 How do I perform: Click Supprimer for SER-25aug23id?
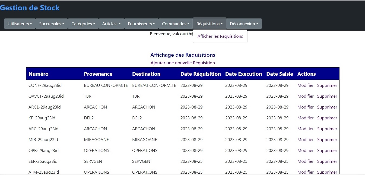pos(327,161)
